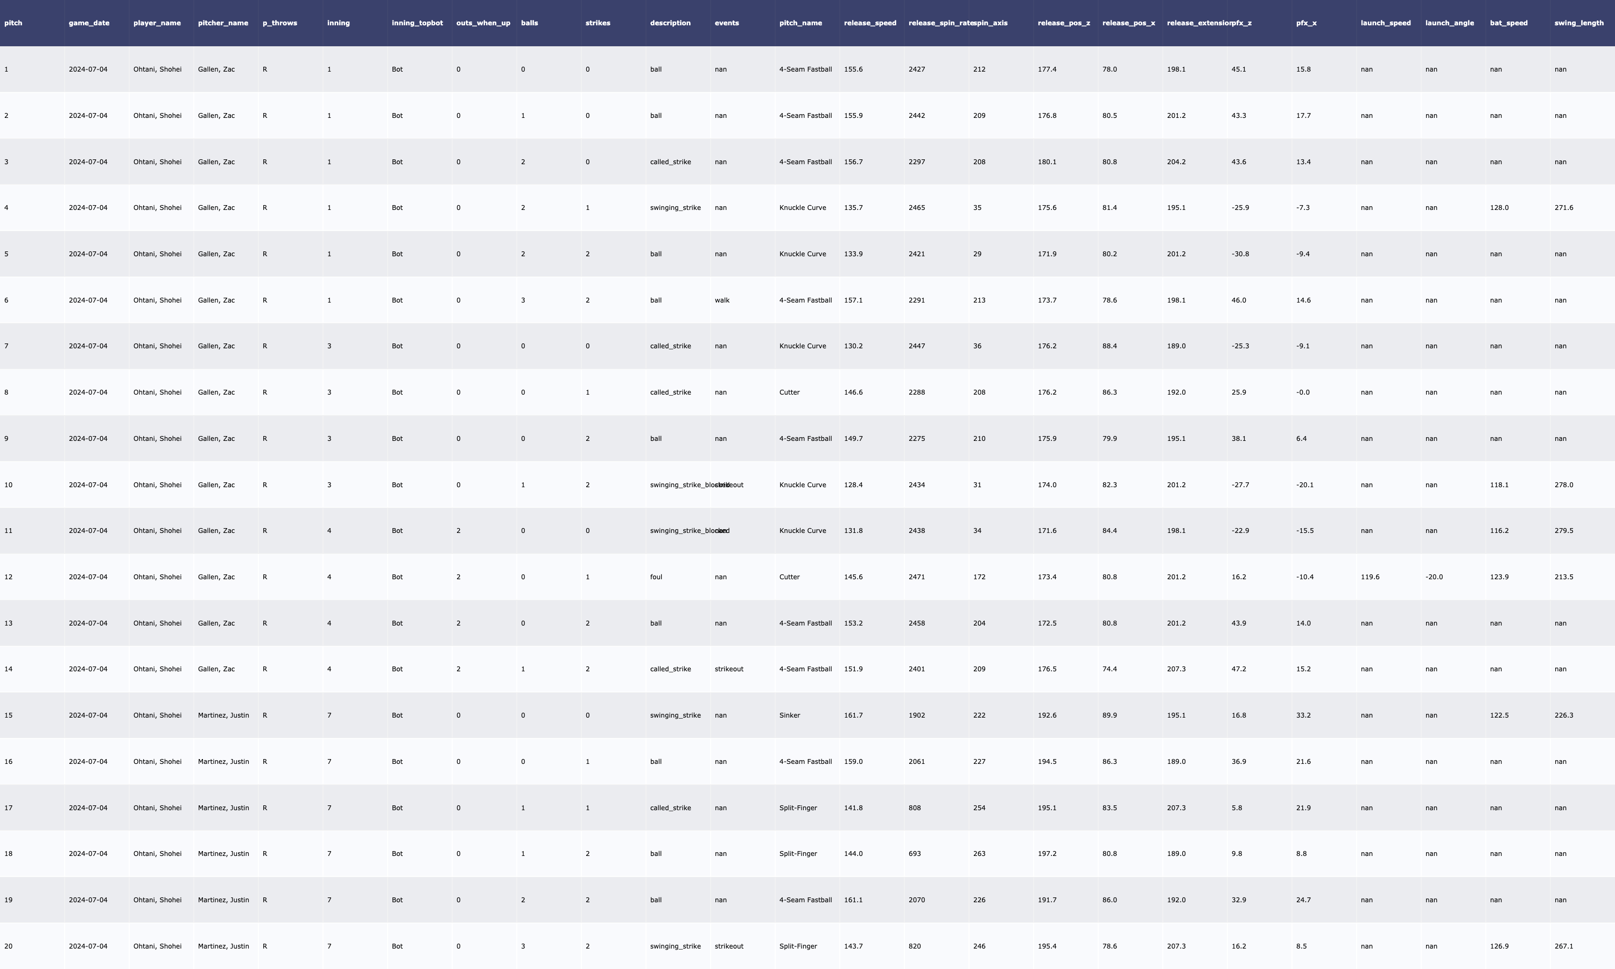Click the description column header
This screenshot has width=1615, height=969.
(x=670, y=23)
